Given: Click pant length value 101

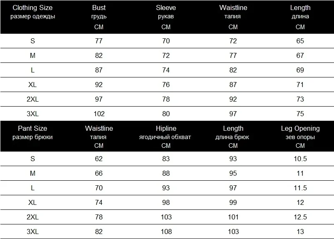Looking at the screenshot, I should pos(233,217).
